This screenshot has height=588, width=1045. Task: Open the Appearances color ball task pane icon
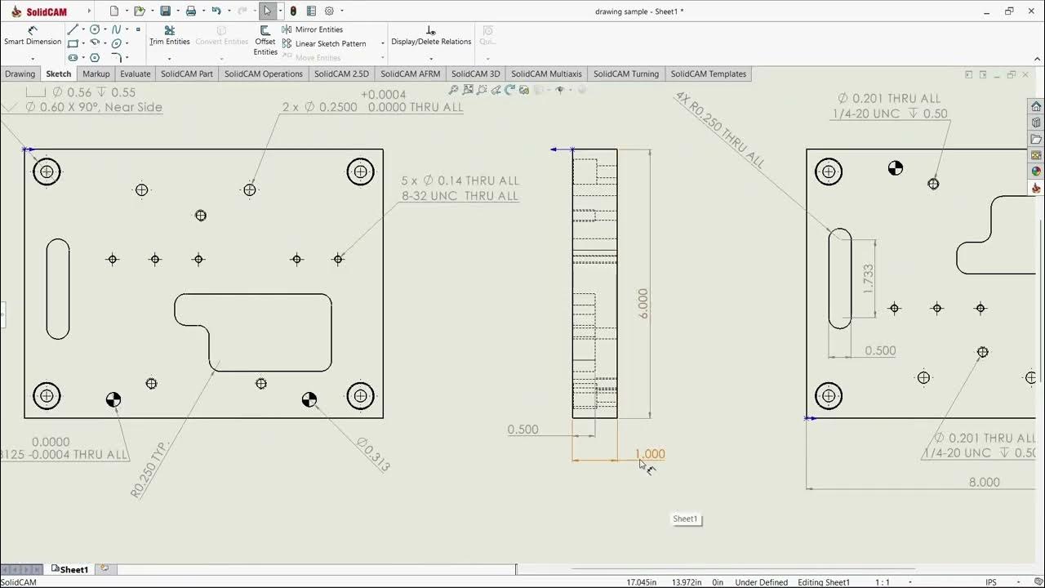pyautogui.click(x=1036, y=171)
